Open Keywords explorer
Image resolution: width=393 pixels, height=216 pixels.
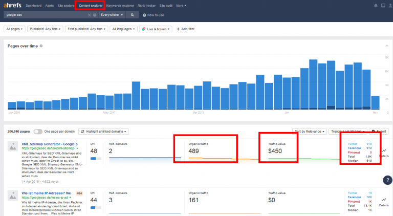pos(120,6)
